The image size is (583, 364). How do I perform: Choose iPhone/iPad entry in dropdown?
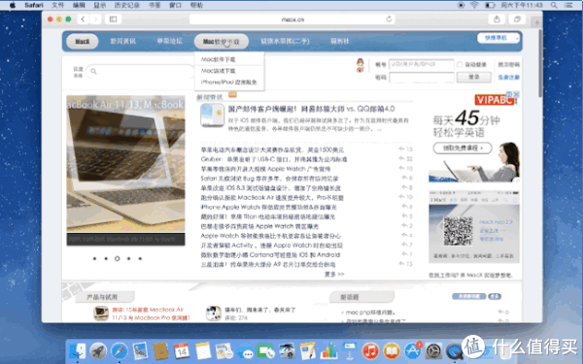229,83
